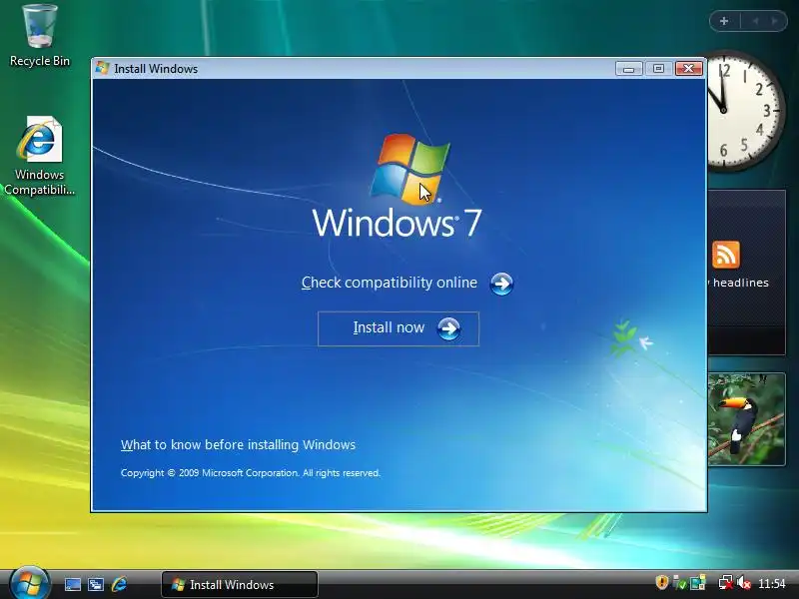799x599 pixels.
Task: Click the Windows 7 flag logo
Action: click(x=410, y=169)
